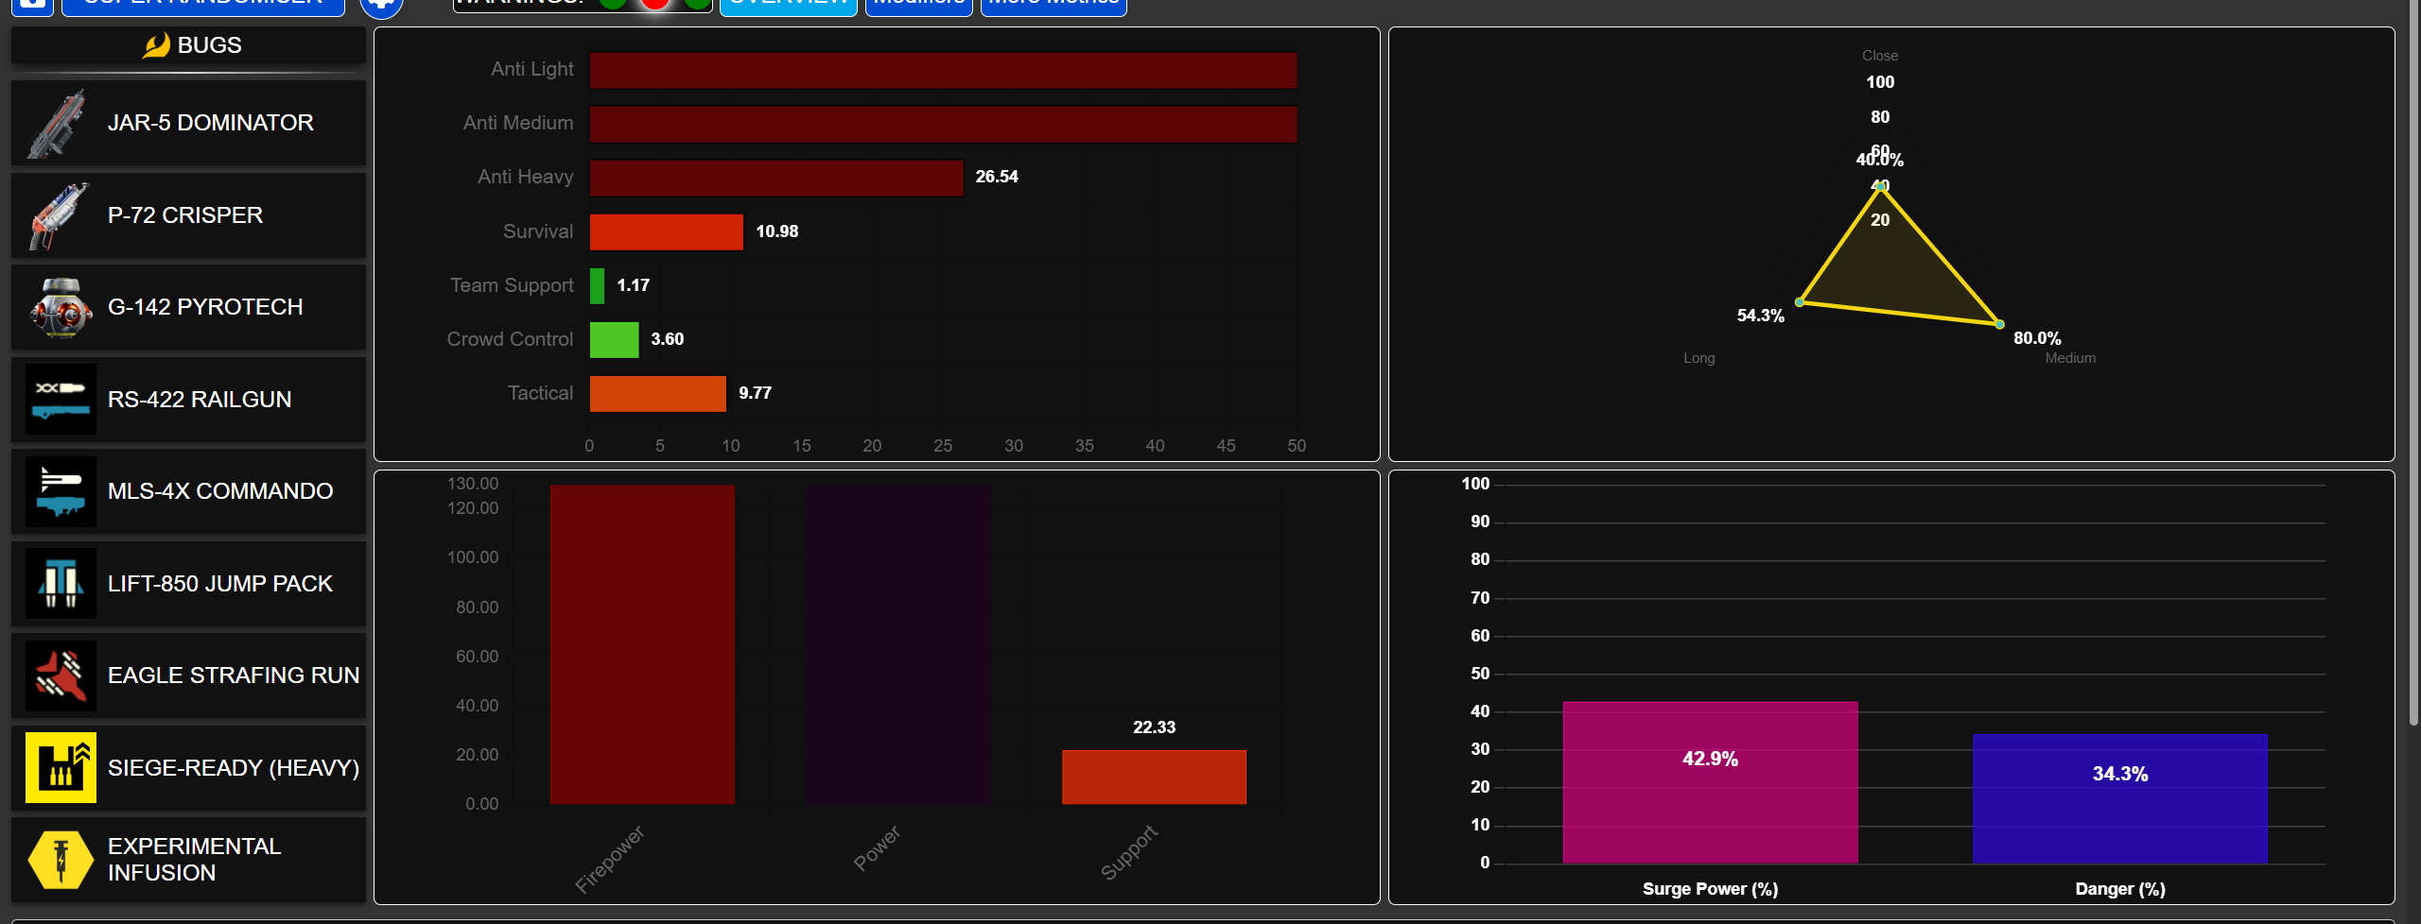This screenshot has width=2421, height=924.
Task: Click the rotated 'Power' axis label
Action: (x=877, y=847)
